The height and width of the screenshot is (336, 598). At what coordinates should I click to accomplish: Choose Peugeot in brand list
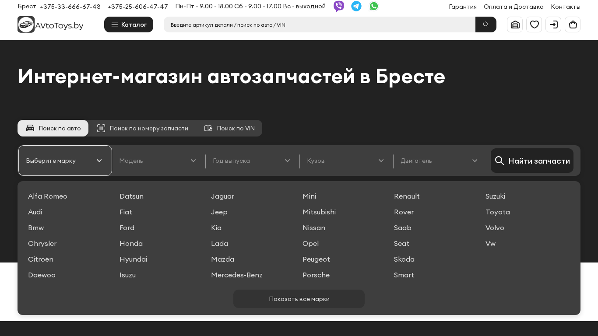(x=316, y=259)
